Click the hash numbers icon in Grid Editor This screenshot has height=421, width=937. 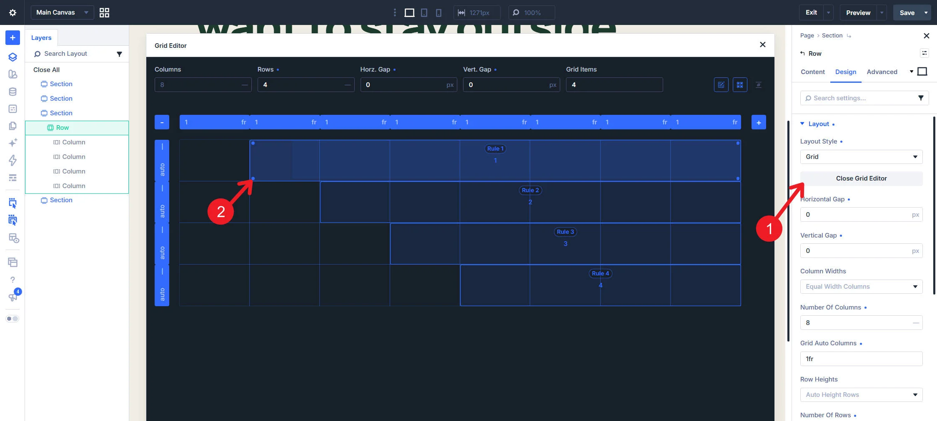click(759, 85)
